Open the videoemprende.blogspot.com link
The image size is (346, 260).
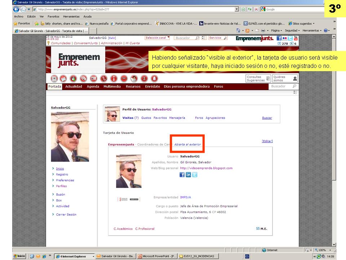click(x=206, y=168)
